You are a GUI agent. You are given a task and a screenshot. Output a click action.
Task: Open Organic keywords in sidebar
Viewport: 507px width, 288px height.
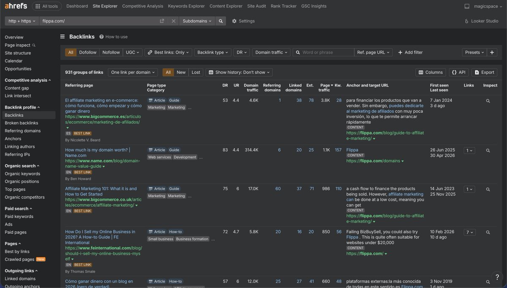tap(22, 174)
